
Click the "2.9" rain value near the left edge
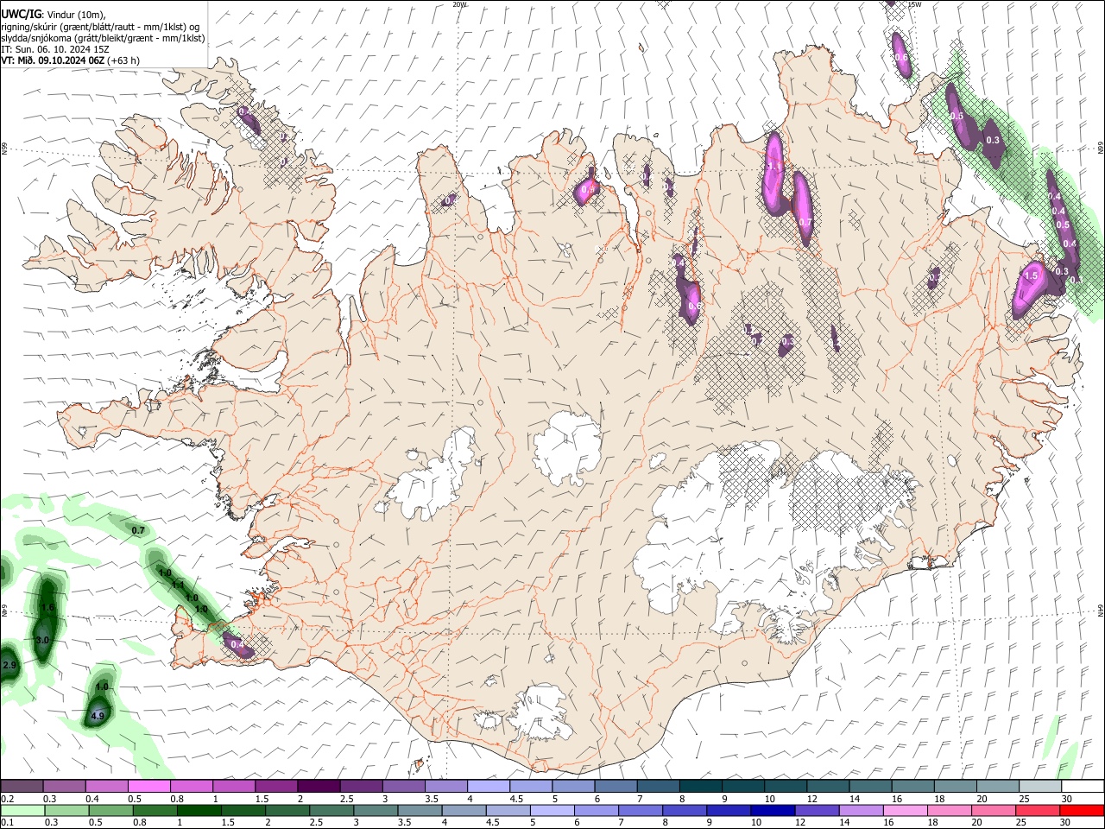coord(9,666)
